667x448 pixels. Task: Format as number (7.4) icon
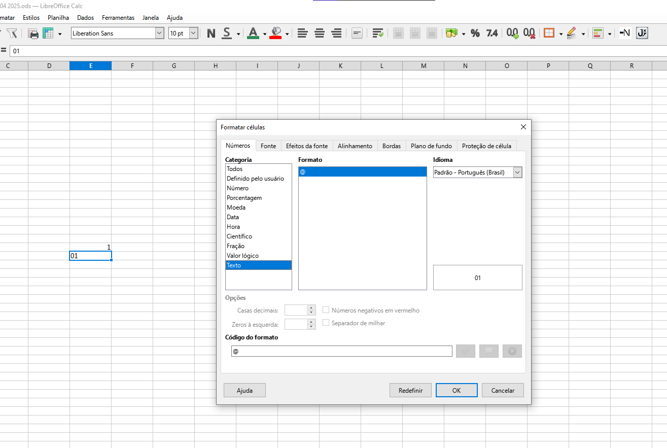(x=492, y=33)
